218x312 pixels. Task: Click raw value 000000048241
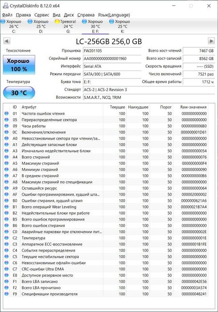click(x=194, y=294)
